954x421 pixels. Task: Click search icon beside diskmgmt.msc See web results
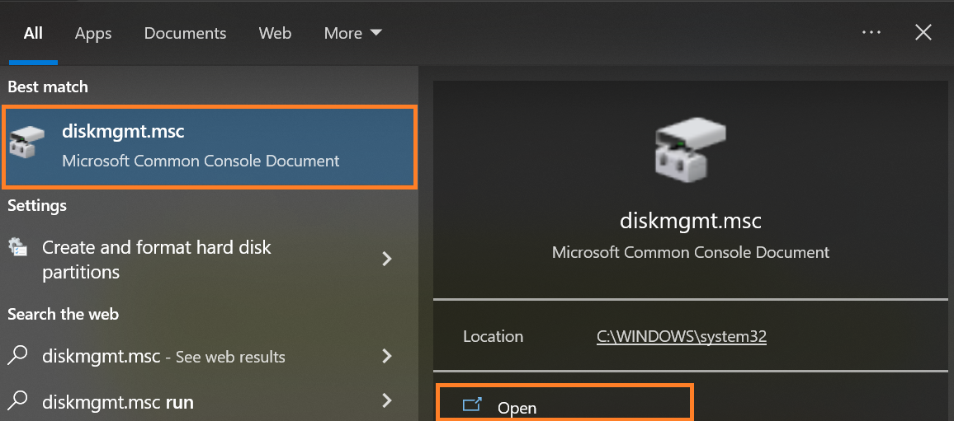17,355
